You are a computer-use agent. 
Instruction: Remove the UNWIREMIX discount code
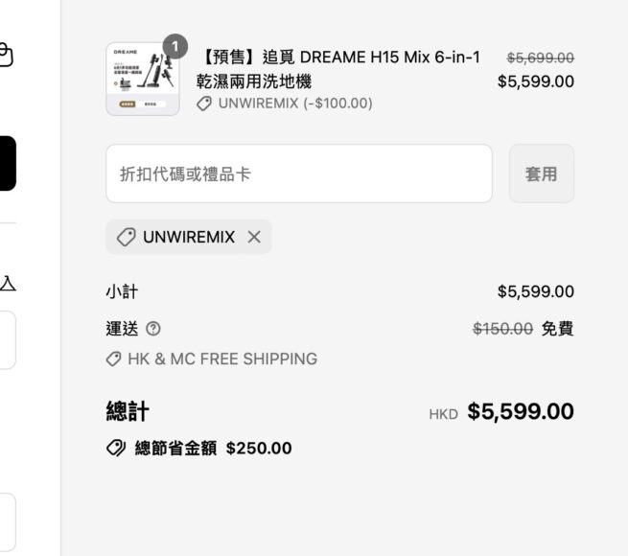coord(254,238)
